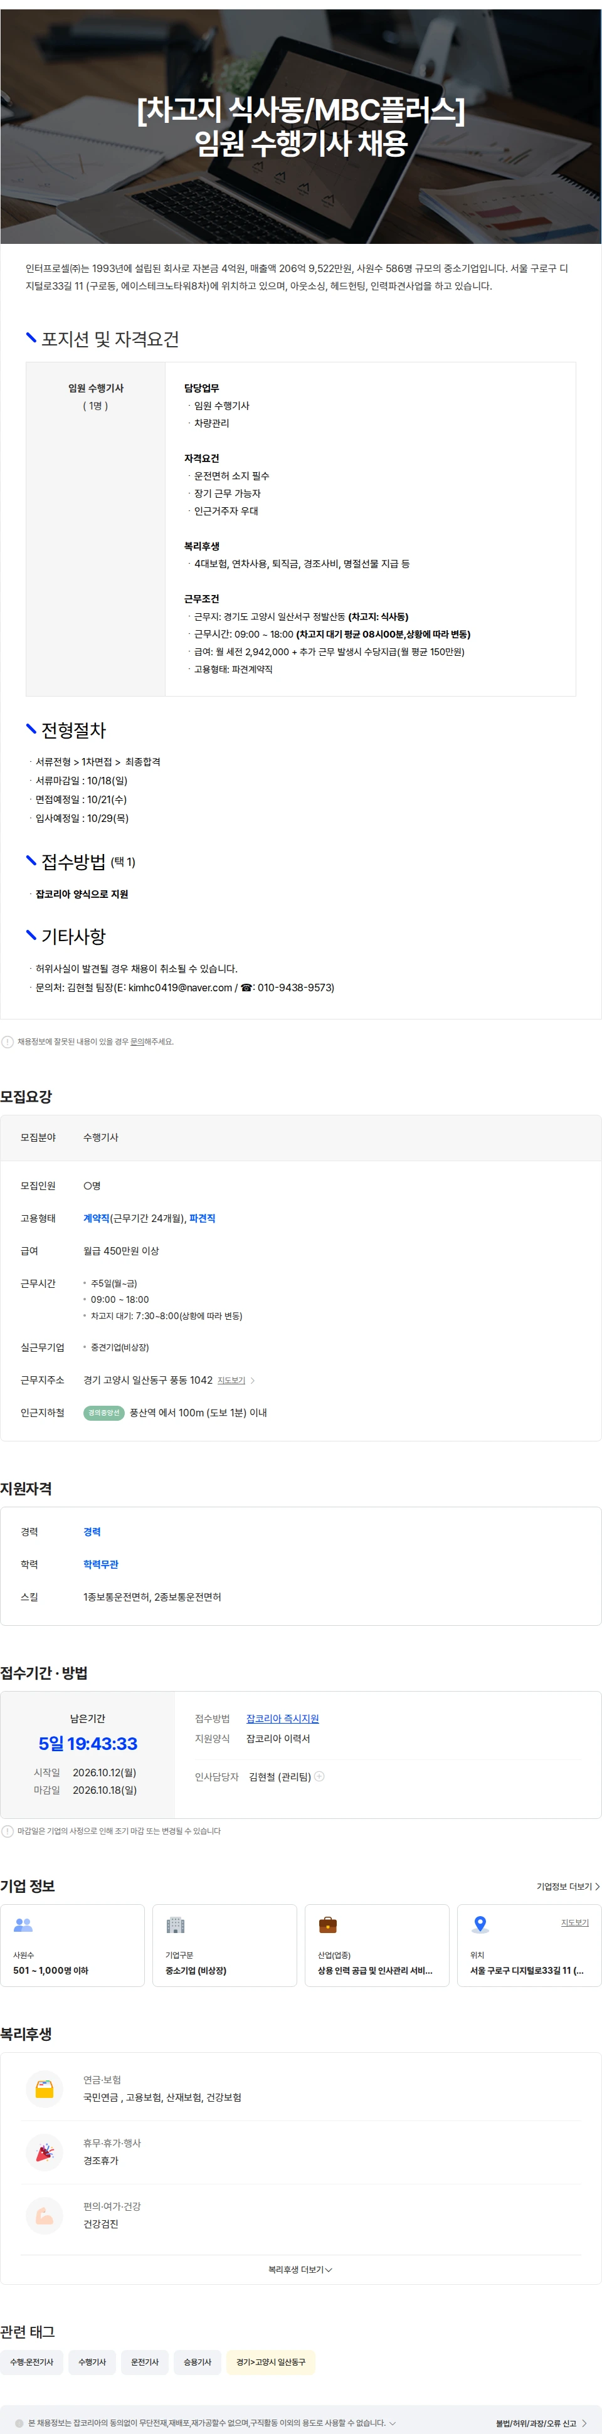The height and width of the screenshot is (2434, 602).
Task: Click the 편의·여가·건강 muscle icon
Action: pyautogui.click(x=45, y=2216)
